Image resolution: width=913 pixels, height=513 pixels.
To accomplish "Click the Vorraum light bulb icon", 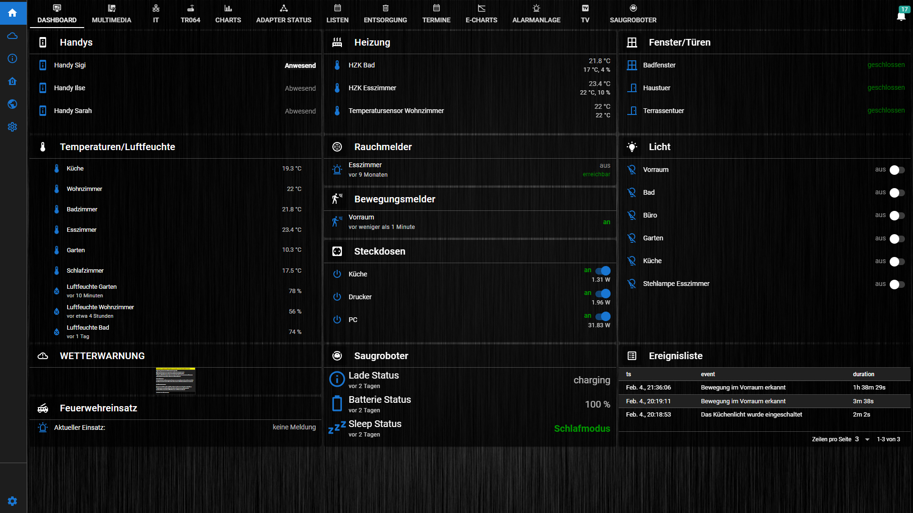I will (x=632, y=170).
